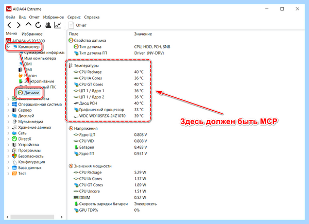Open the Сервис menu

pyautogui.click(x=74, y=17)
